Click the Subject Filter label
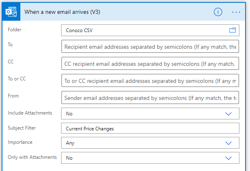Viewport: 250px width, 171px height. tap(22, 128)
